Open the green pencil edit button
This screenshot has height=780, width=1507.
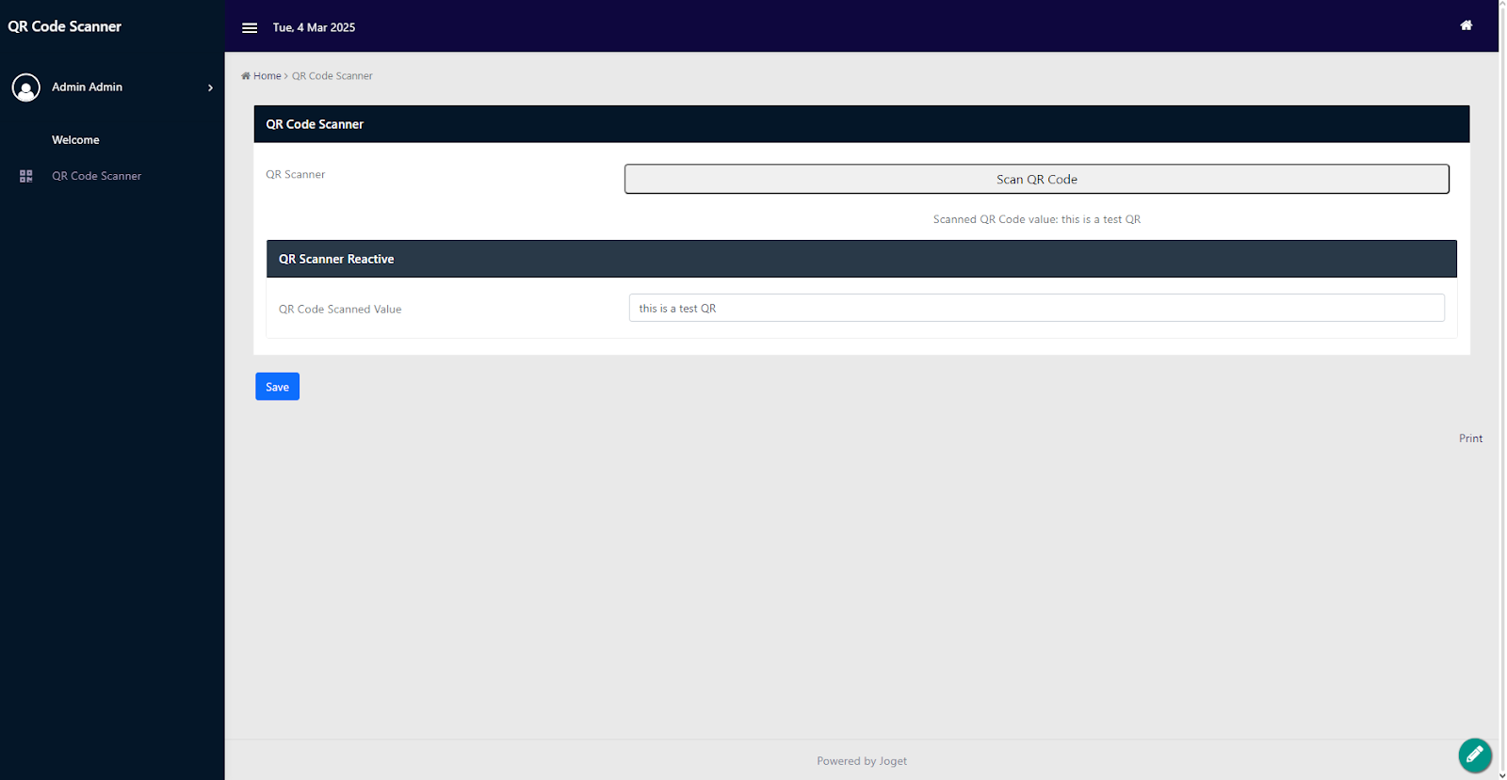point(1475,755)
